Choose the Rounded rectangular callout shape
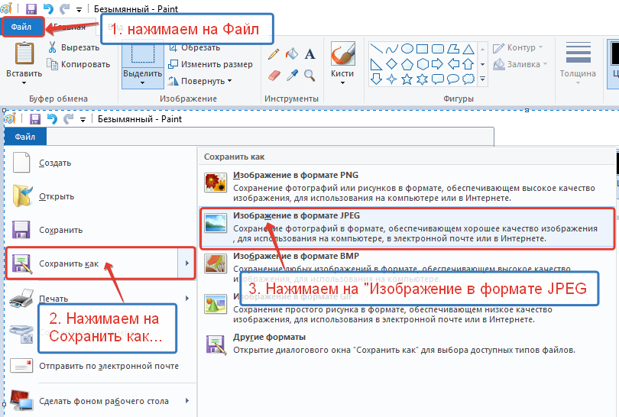This screenshot has width=619, height=417. click(x=438, y=79)
